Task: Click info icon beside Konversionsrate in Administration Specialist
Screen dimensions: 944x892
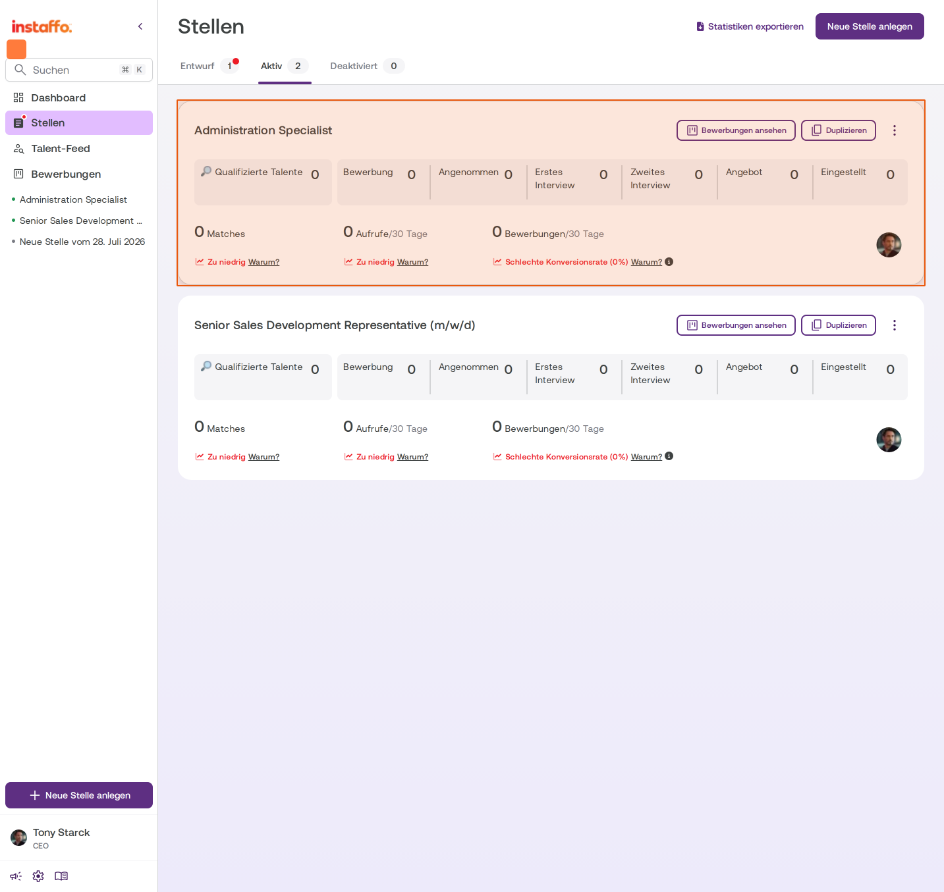Action: (x=669, y=262)
